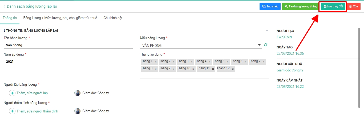
Task: Select the Thông tin tab
Action: pos(10,18)
